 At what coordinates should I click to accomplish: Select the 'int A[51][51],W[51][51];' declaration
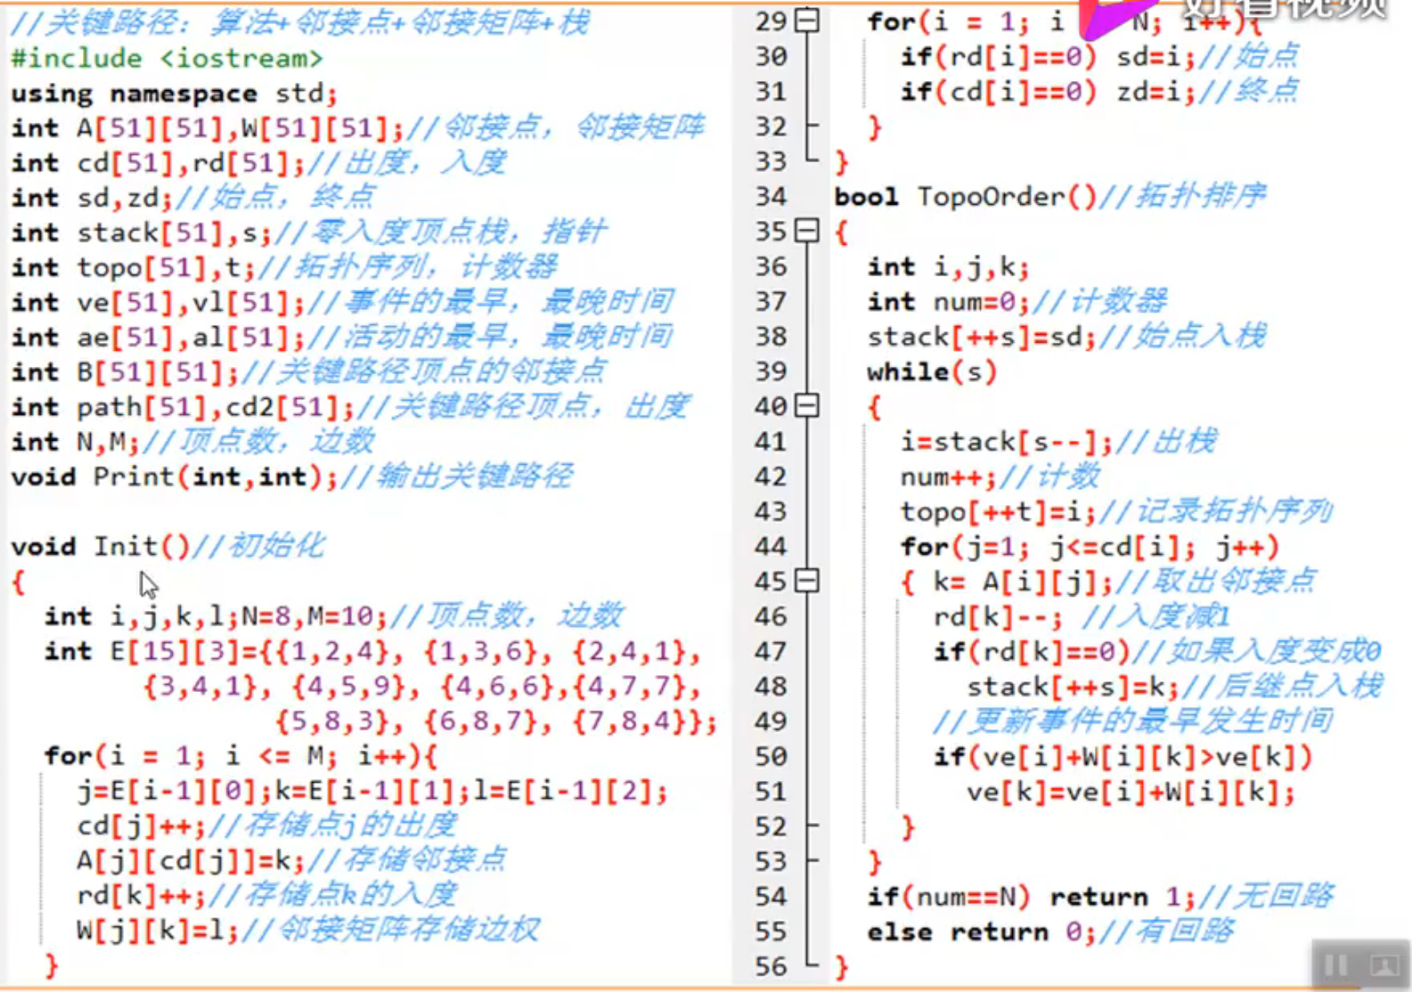coord(208,128)
